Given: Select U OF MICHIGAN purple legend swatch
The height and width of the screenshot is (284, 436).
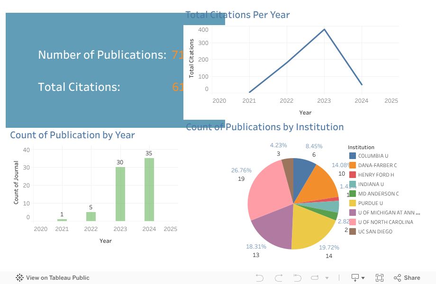Looking at the screenshot, I should (352, 213).
